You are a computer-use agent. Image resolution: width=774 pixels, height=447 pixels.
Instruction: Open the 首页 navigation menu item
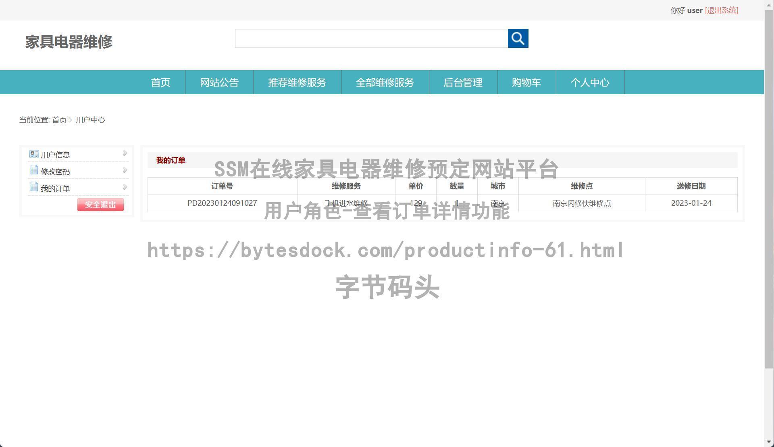pyautogui.click(x=160, y=83)
